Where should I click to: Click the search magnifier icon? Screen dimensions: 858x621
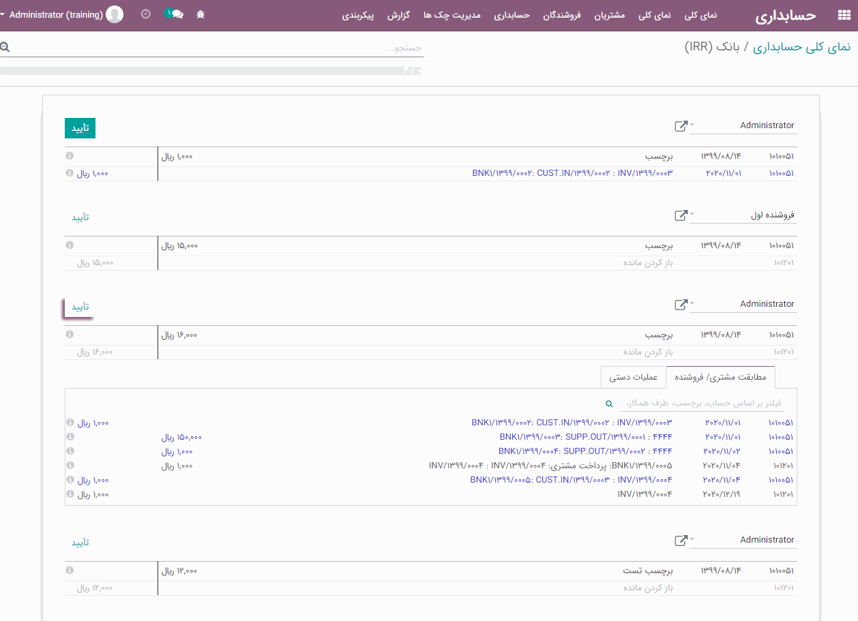pos(5,47)
